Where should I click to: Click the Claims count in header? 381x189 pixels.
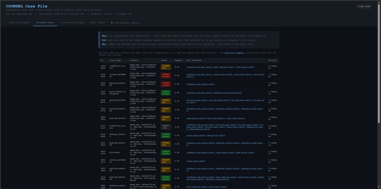[x=124, y=14]
